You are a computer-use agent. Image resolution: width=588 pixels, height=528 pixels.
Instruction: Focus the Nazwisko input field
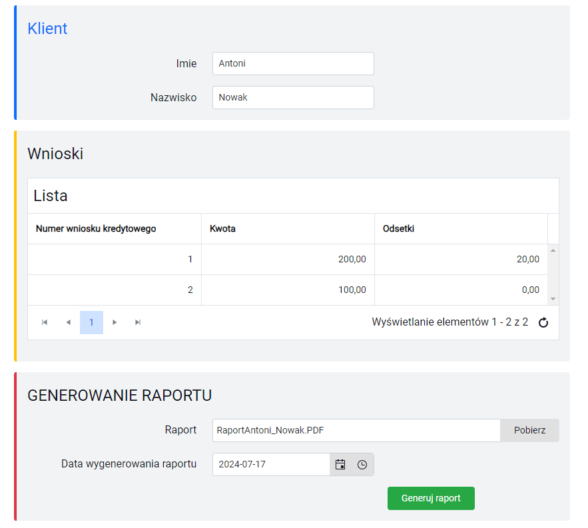coord(293,97)
